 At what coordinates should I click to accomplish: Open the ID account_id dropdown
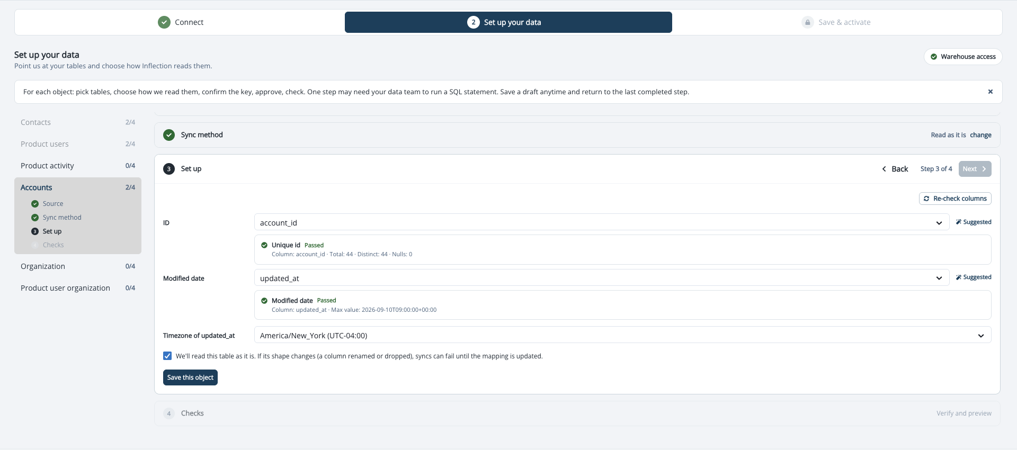coord(602,222)
